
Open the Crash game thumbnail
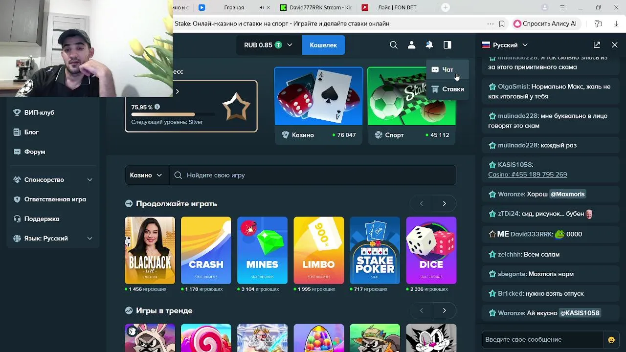(x=206, y=250)
